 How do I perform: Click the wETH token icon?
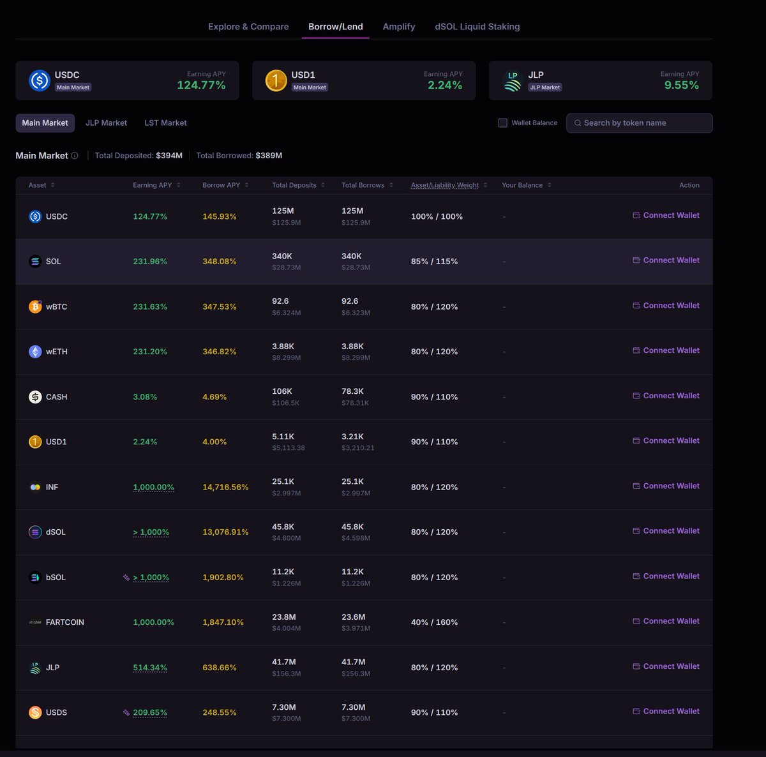(35, 352)
